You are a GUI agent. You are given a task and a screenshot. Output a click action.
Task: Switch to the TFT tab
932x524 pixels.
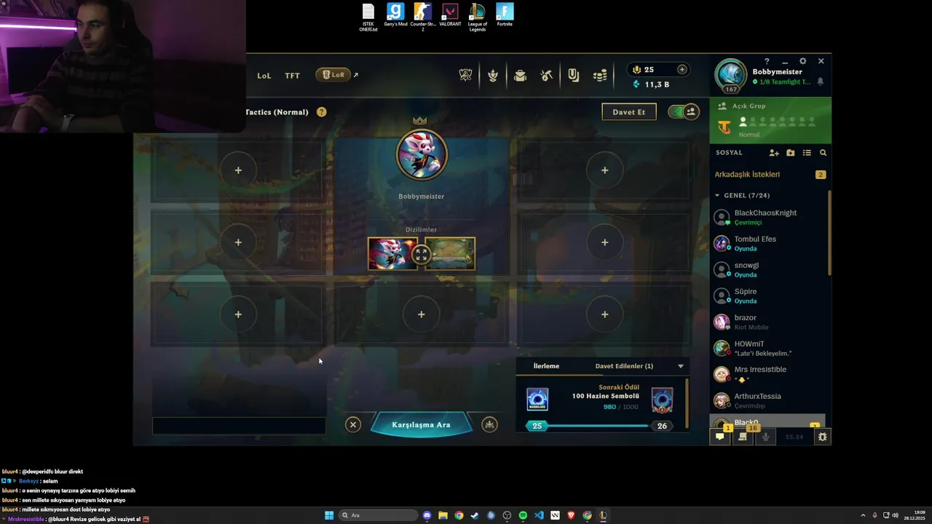(x=292, y=75)
